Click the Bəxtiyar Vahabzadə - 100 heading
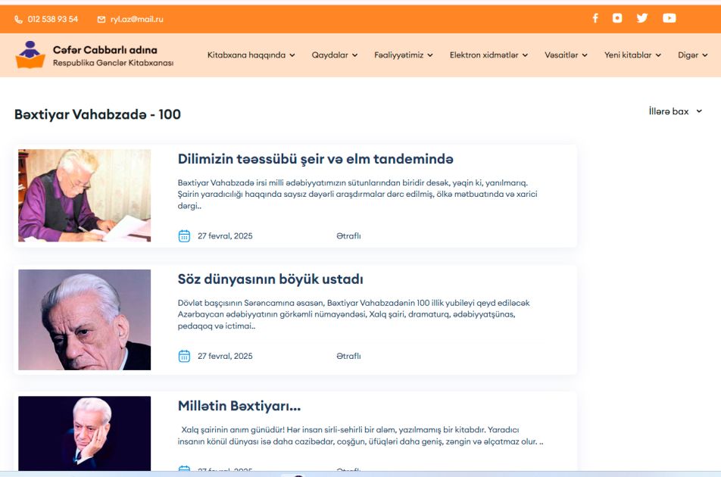721x477 pixels. (98, 114)
